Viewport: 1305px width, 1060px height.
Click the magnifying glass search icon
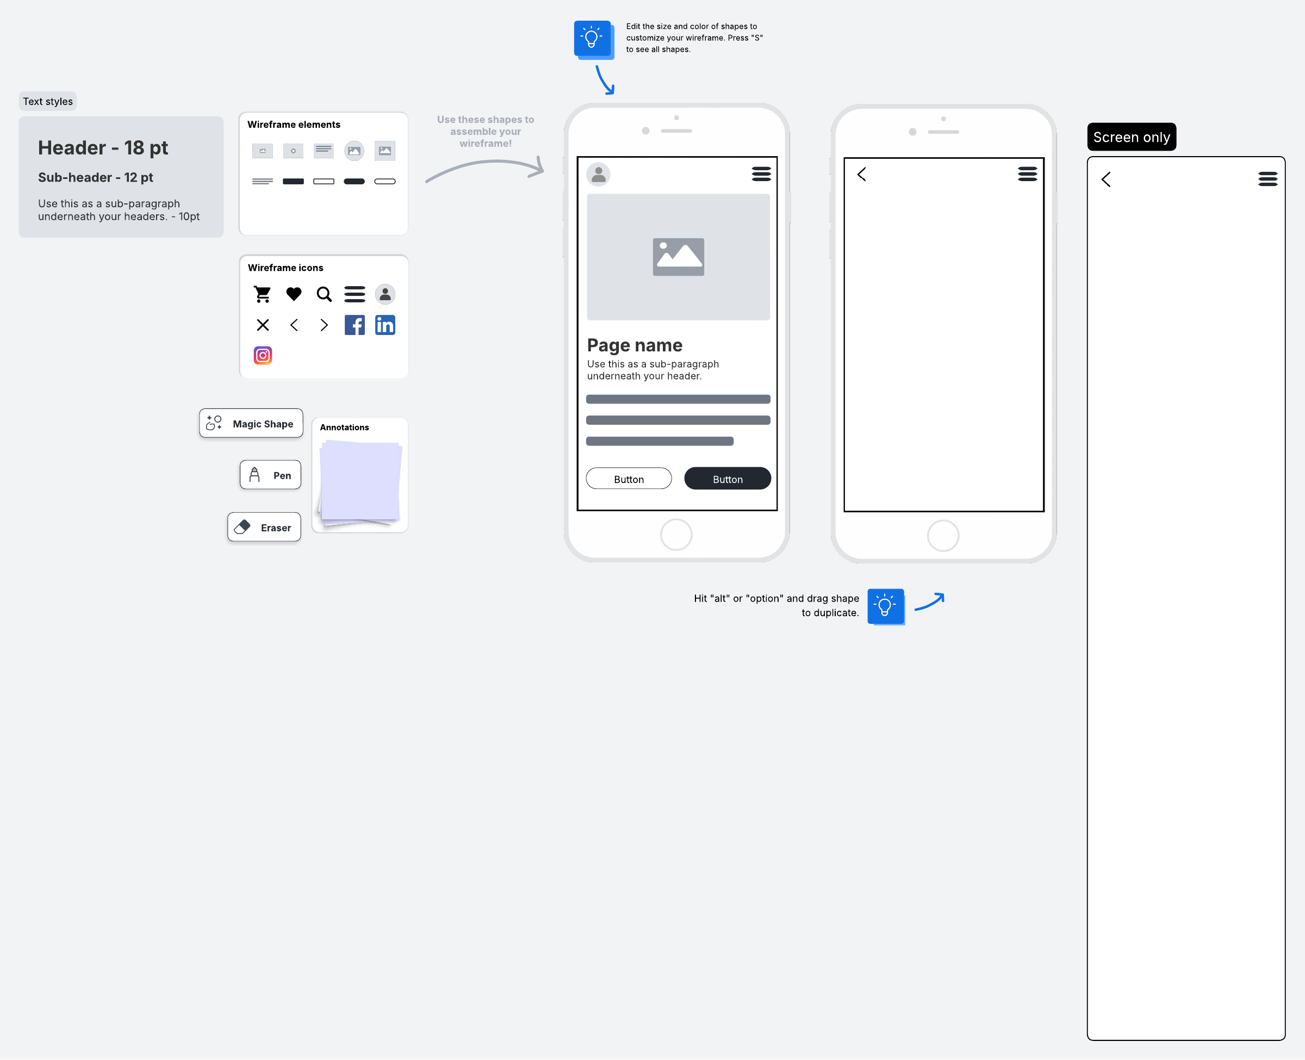[x=324, y=294]
